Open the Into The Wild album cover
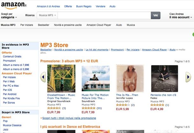Viewport: 194px width, 133px height. [x=96, y=78]
